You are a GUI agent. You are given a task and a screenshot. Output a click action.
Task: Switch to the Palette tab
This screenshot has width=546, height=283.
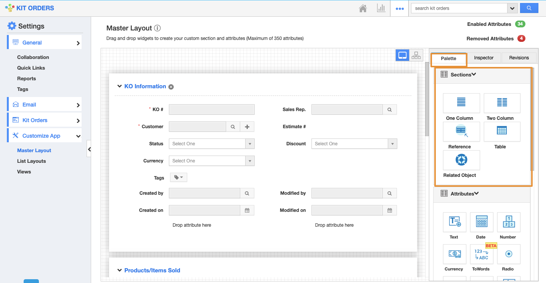(x=448, y=58)
